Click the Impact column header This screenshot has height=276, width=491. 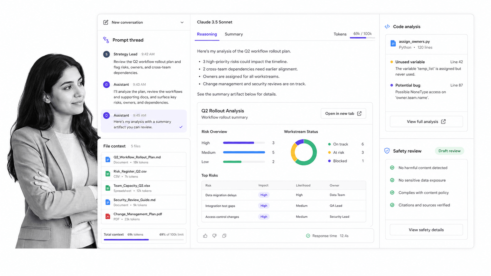click(x=263, y=185)
